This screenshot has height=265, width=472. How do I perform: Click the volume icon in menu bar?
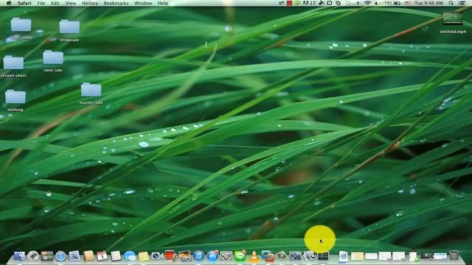click(x=376, y=3)
